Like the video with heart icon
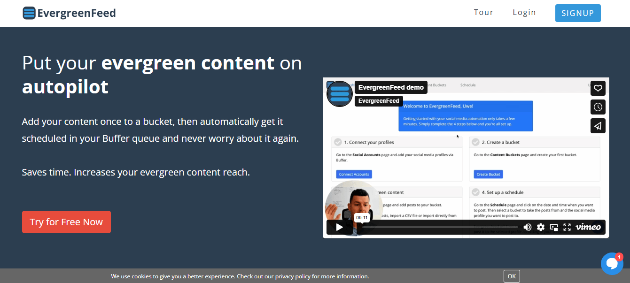The width and height of the screenshot is (630, 283). point(598,88)
